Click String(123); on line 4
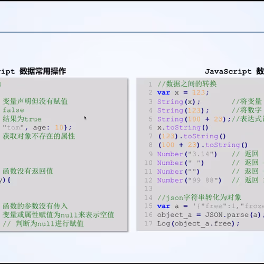Screen dimensions: 264x264 183,110
